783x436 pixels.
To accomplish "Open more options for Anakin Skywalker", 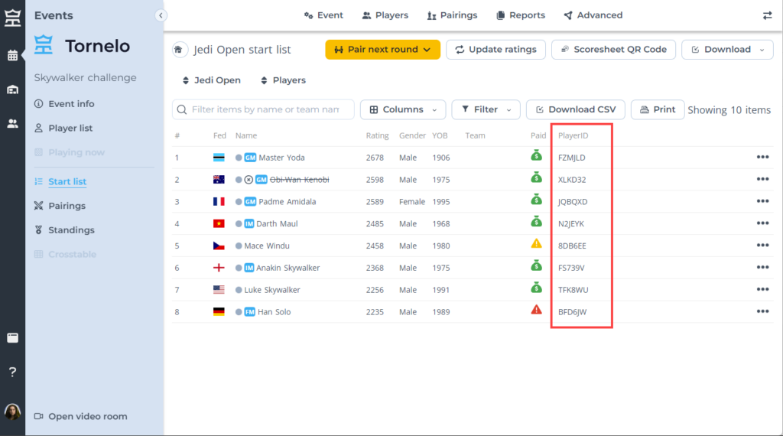I will pos(762,267).
